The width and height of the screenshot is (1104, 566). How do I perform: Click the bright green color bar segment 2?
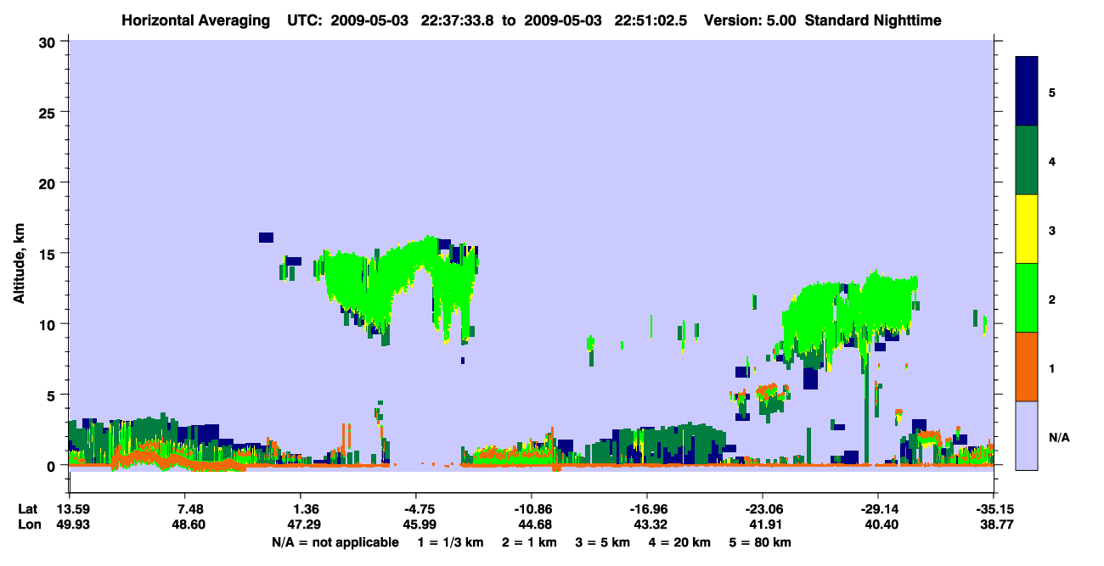1027,298
